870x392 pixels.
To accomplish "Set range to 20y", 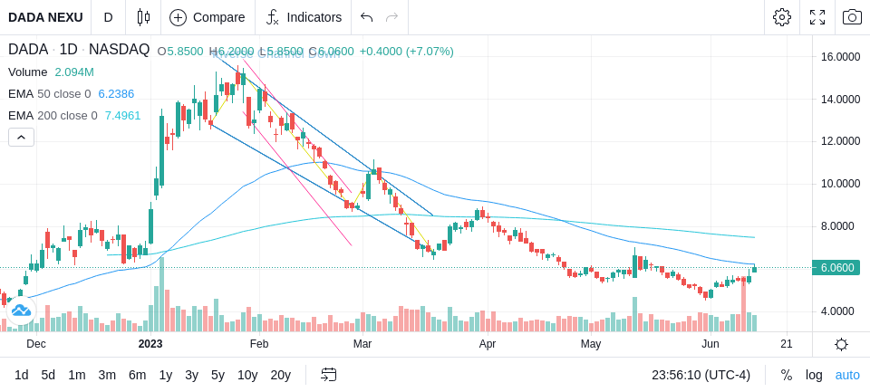I will 280,376.
